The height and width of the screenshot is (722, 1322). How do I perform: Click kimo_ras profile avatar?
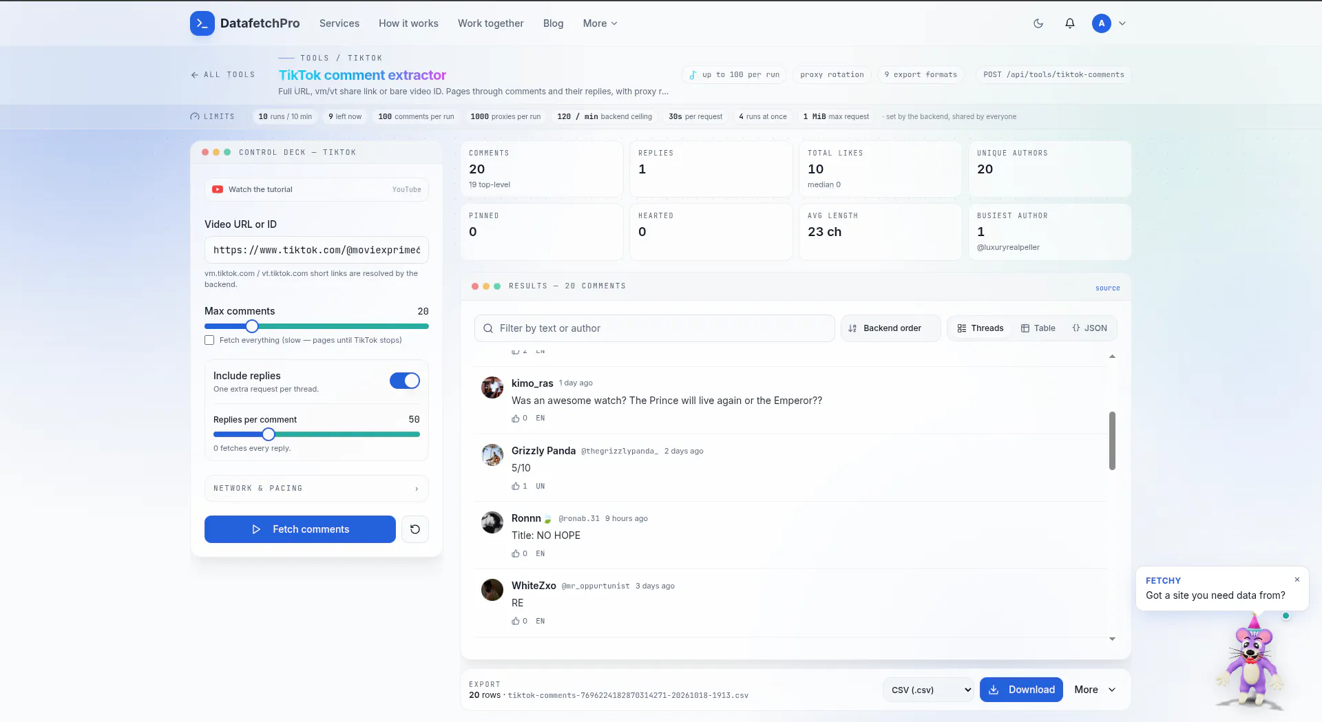coord(492,387)
